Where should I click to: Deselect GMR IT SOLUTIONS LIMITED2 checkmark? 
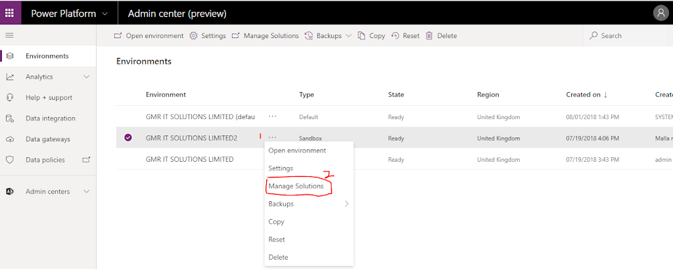pos(128,137)
